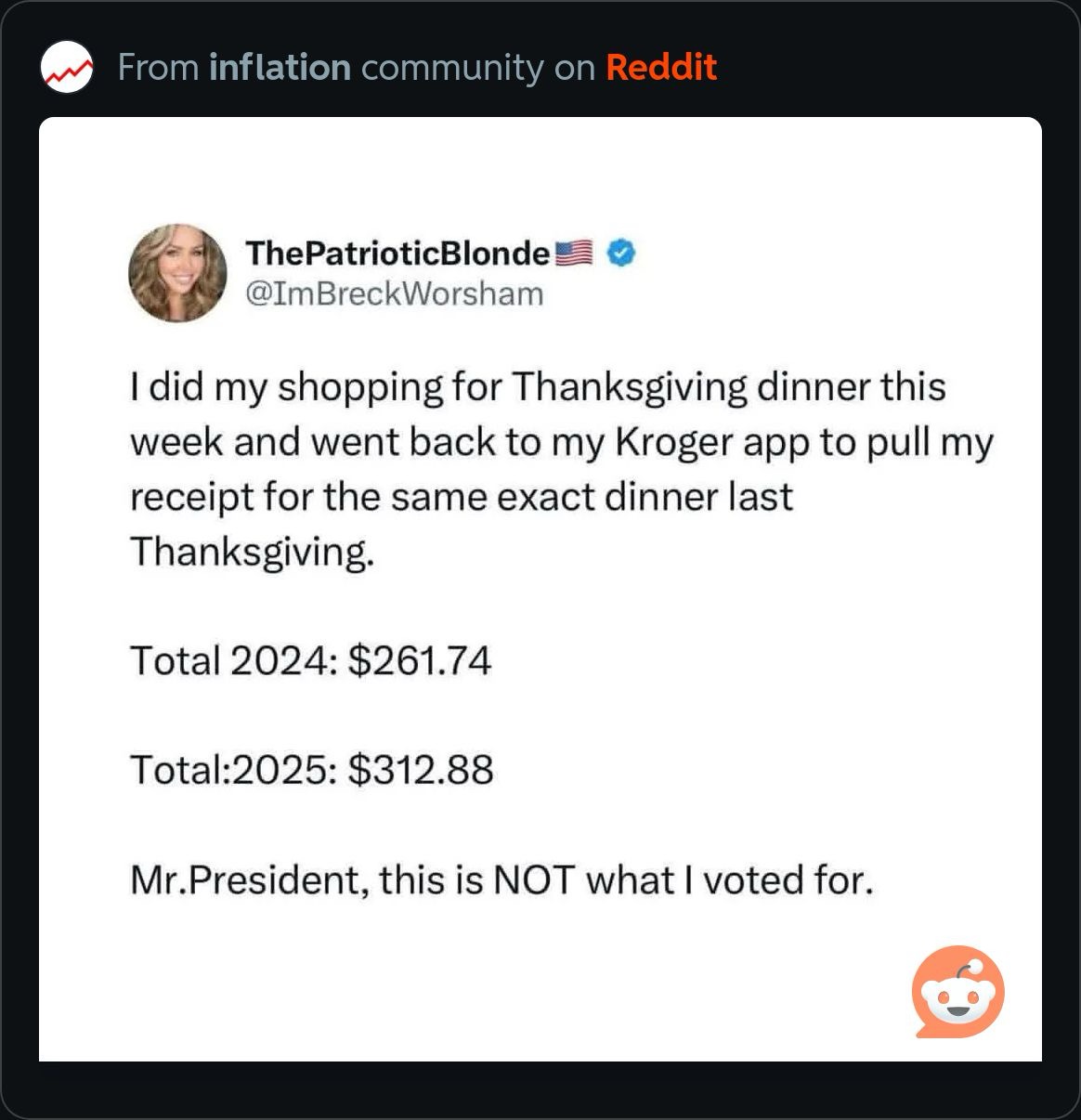Click the "Mr.President" closing sentence

pos(501,879)
